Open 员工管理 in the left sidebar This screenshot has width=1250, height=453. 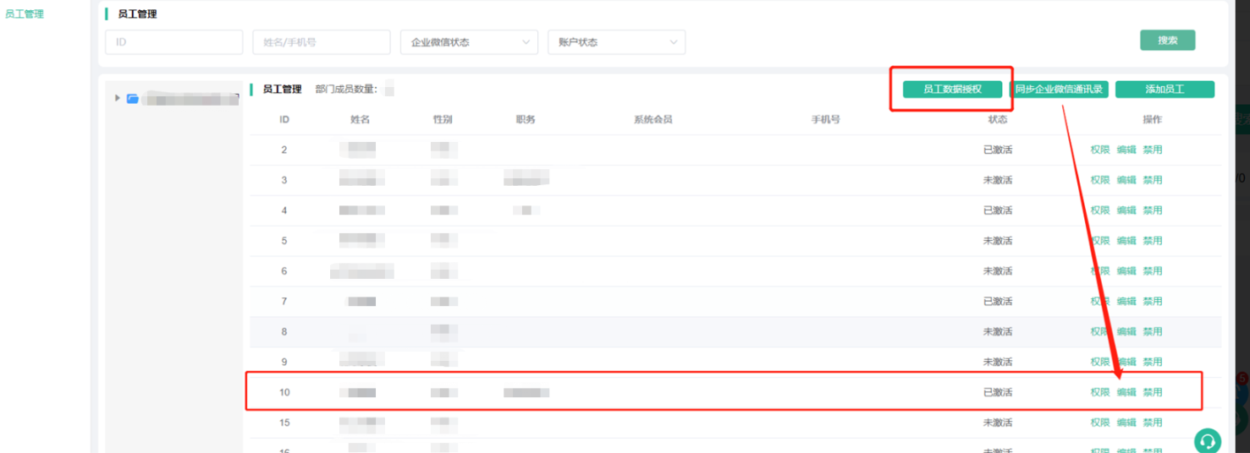25,14
